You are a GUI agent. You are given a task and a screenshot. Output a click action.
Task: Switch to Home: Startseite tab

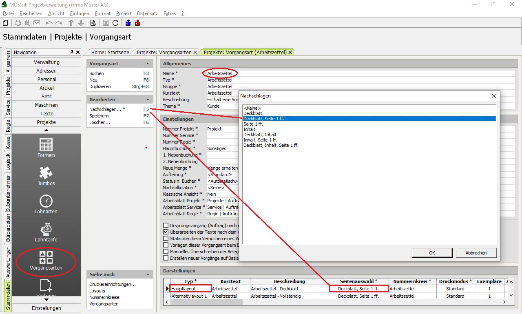[x=110, y=52]
